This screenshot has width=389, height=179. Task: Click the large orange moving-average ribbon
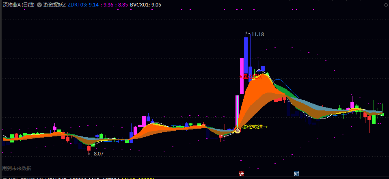258,97
